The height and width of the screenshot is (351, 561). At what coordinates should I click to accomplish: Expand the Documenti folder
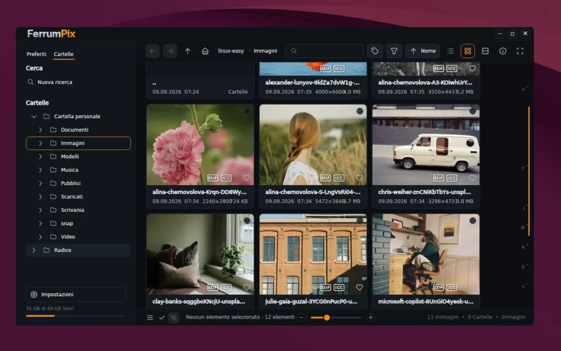tap(41, 130)
